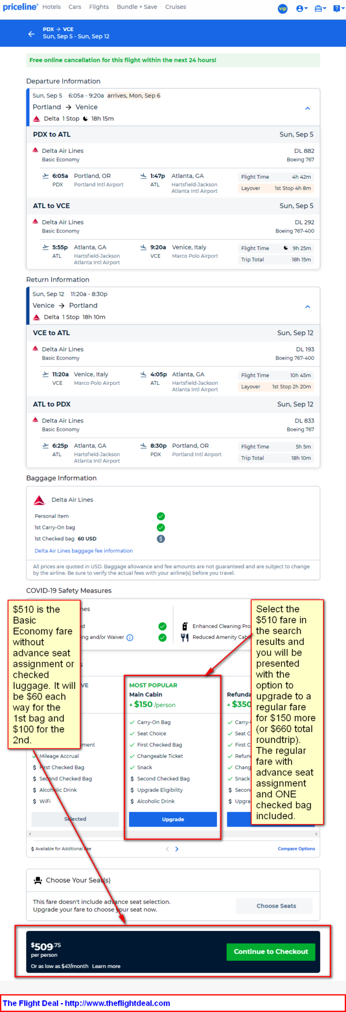The image size is (346, 1012).
Task: Click the back arrow in blue header
Action: coord(32,34)
